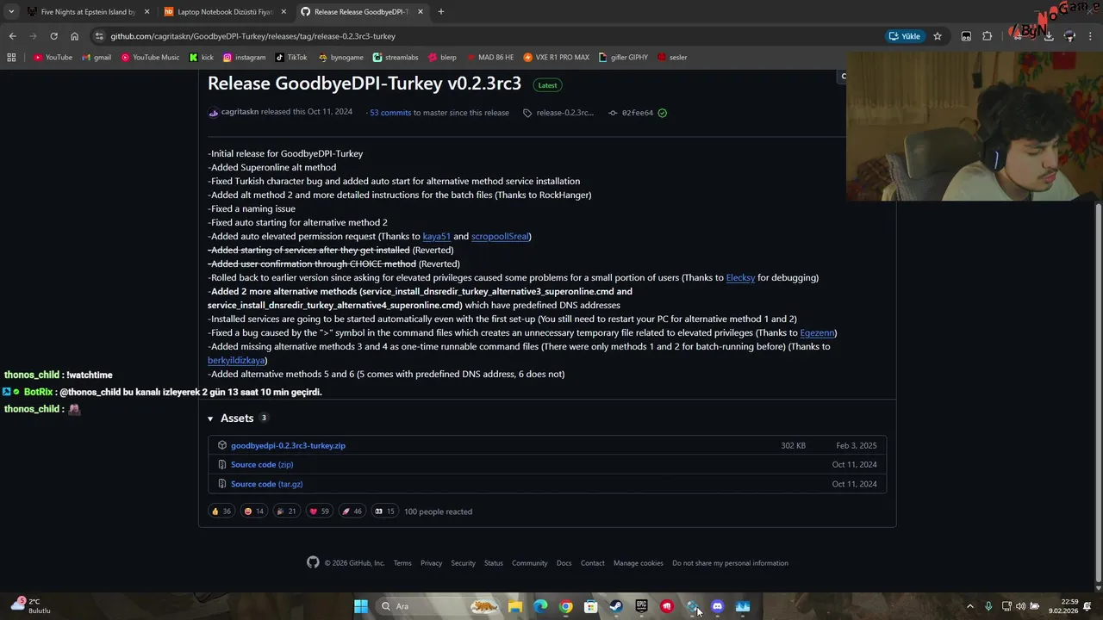Screen dimensions: 1103x620
Task: Open the apps grid in bookmarks bar
Action: click(x=11, y=58)
